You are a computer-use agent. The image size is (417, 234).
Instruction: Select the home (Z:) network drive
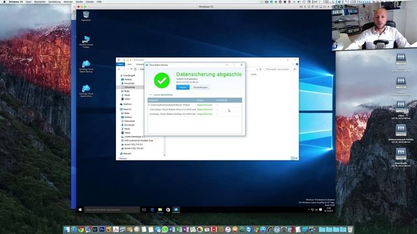coord(133,148)
